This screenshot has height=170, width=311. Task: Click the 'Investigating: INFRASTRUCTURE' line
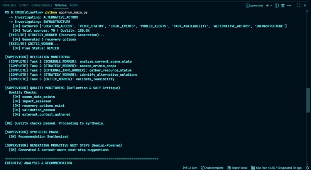pos(40,22)
